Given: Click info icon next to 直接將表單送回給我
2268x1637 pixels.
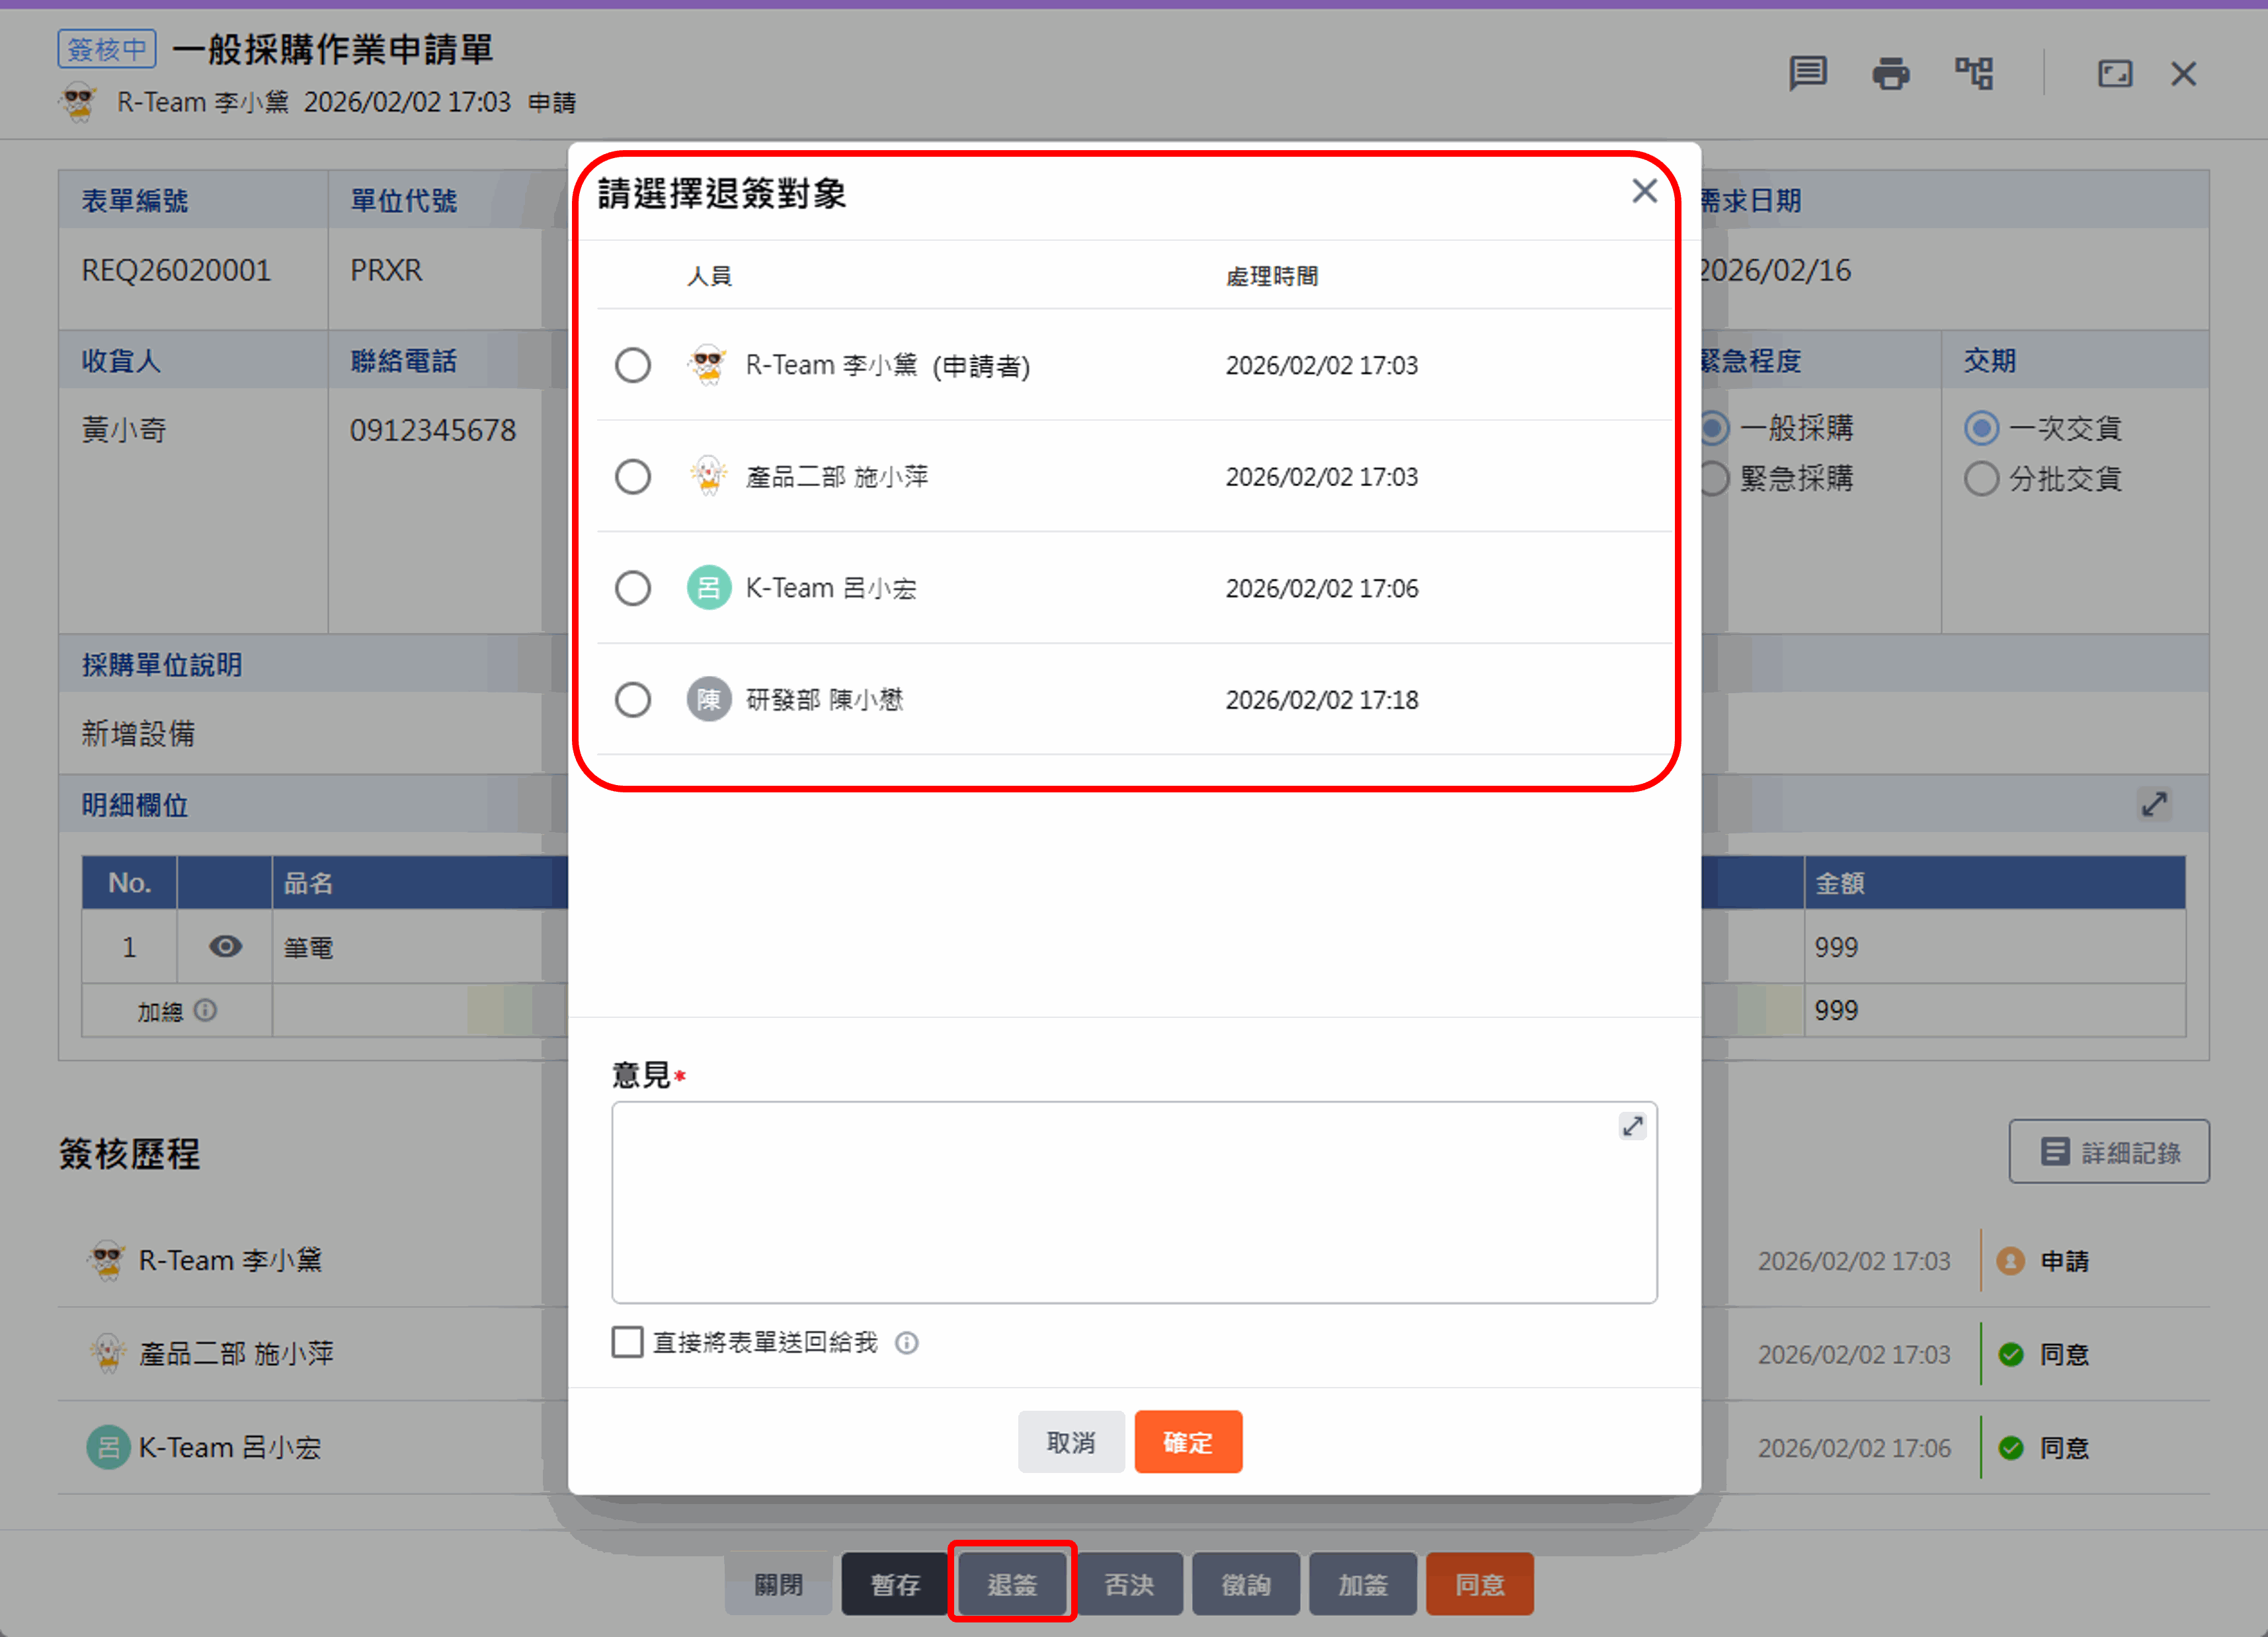Looking at the screenshot, I should pos(906,1342).
